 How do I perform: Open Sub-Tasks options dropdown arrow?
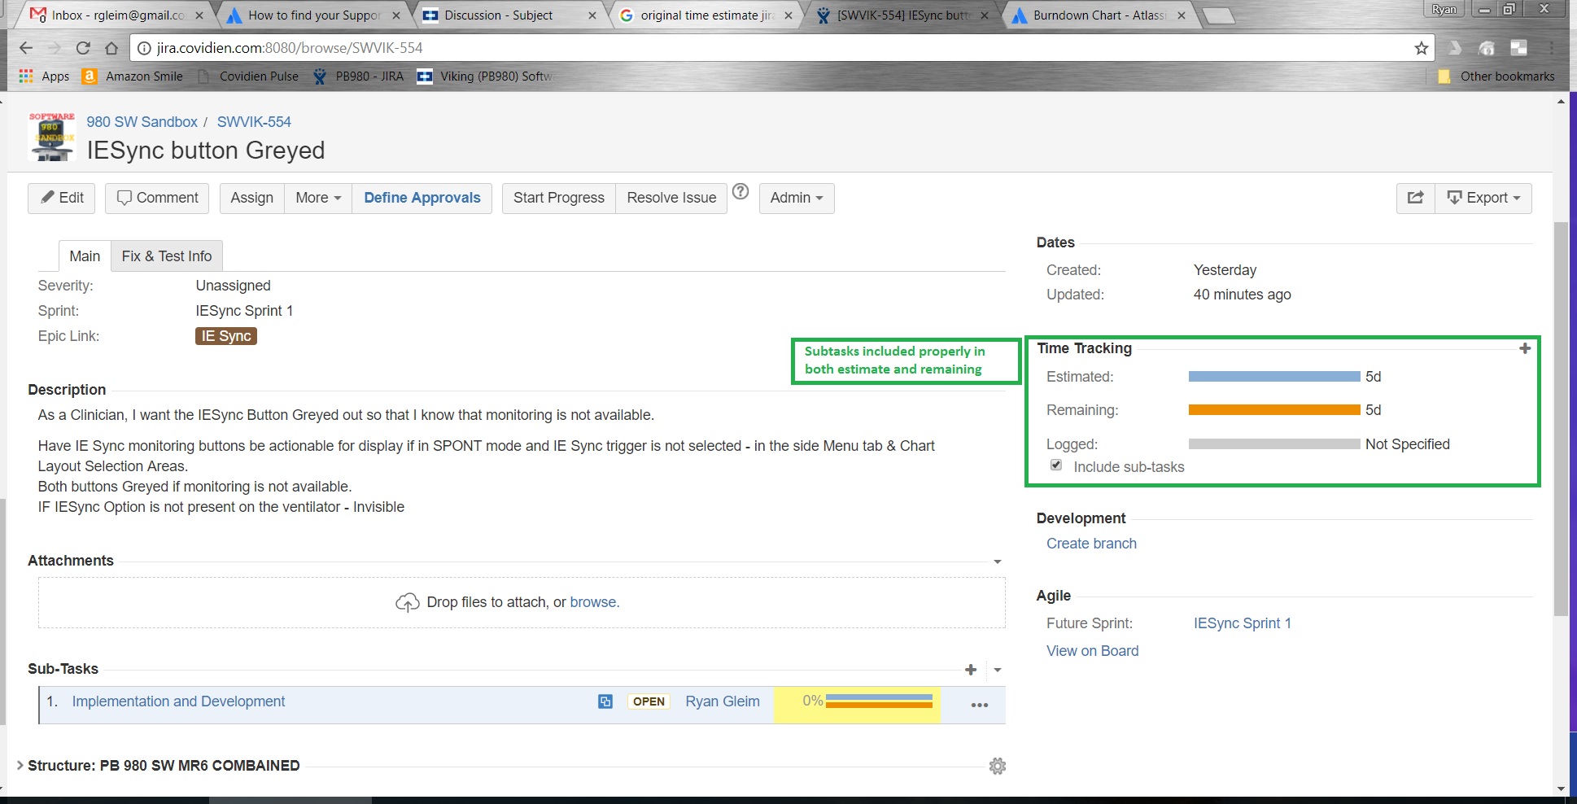998,671
